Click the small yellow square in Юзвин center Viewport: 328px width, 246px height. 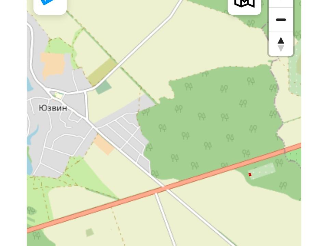point(59,96)
